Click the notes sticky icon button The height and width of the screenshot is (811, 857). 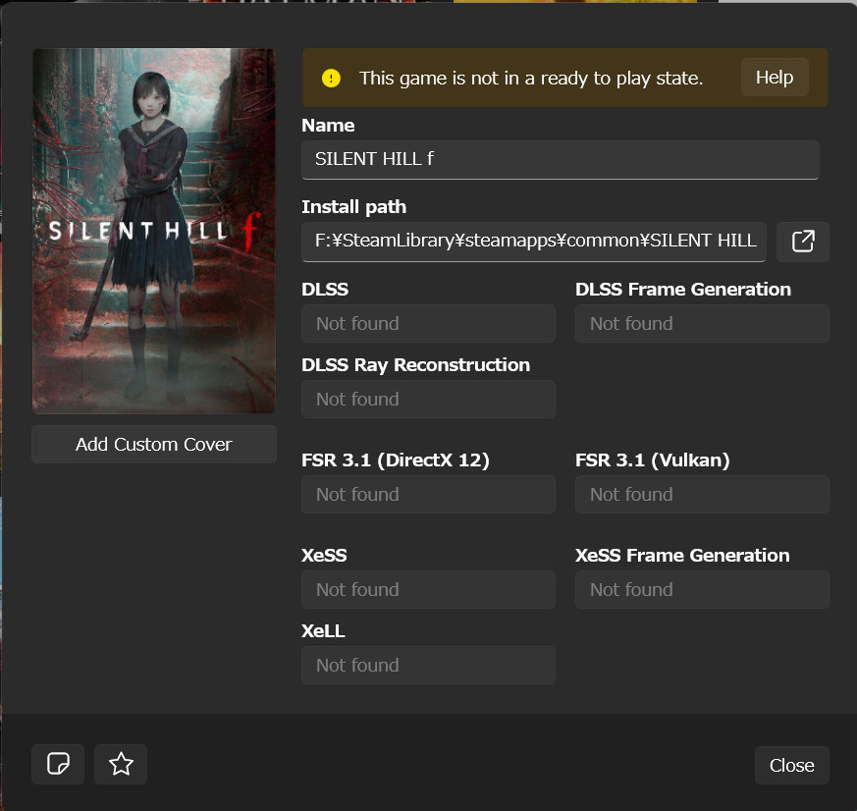point(58,764)
